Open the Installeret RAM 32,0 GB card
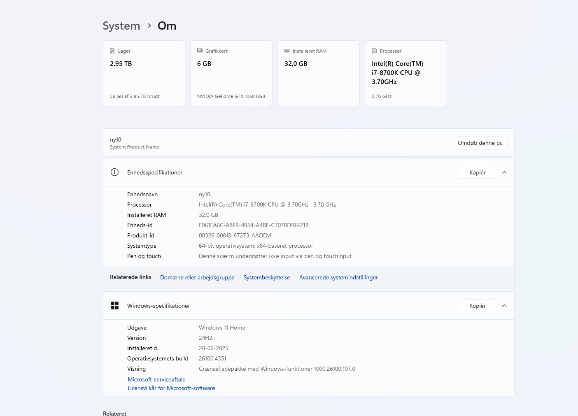The width and height of the screenshot is (578, 416). [x=319, y=73]
